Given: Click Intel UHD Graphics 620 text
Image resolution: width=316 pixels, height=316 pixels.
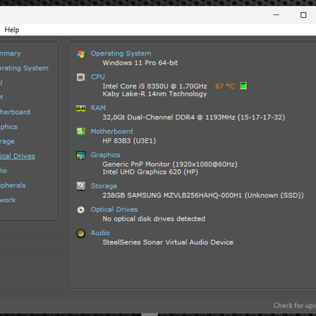Looking at the screenshot, I should pos(150,172).
